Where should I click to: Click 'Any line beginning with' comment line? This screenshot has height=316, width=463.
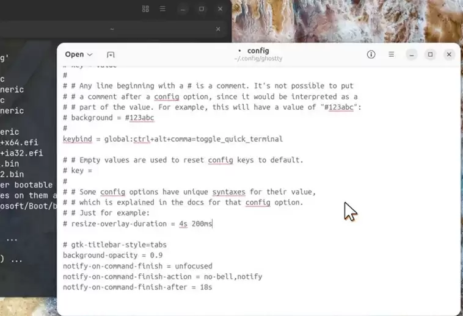[208, 86]
